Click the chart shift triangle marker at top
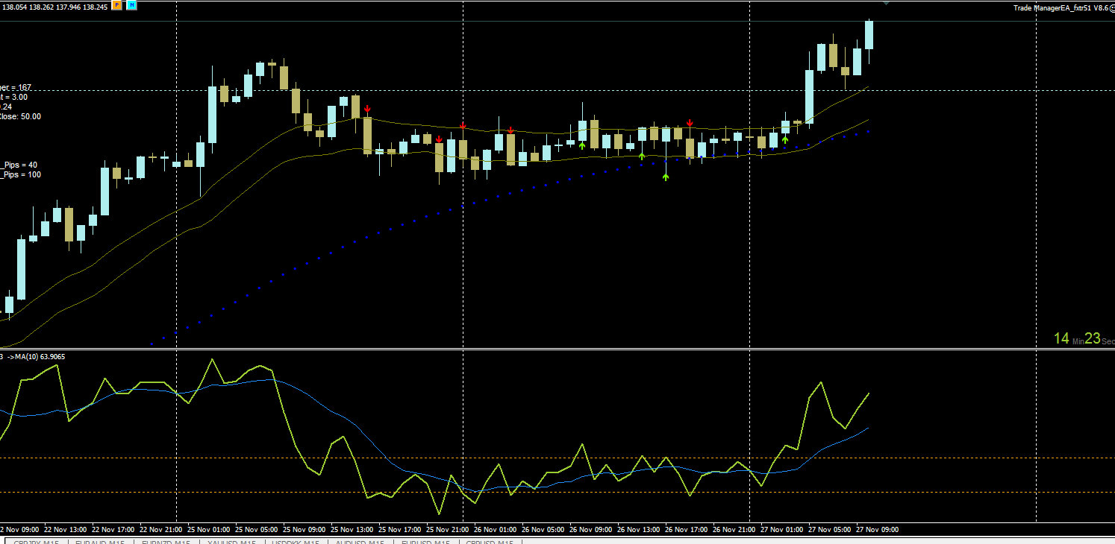This screenshot has width=1115, height=544. click(886, 3)
